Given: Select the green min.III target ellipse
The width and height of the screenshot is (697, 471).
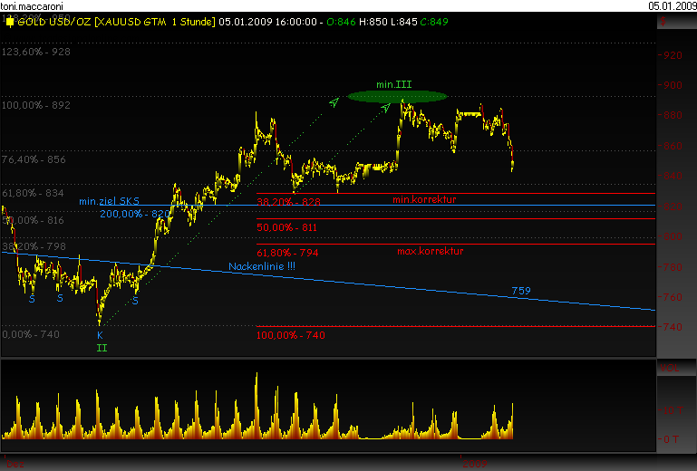Looking at the screenshot, I should tap(397, 96).
